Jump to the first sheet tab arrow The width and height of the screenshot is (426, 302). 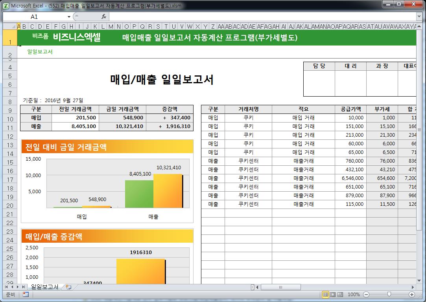click(7, 287)
